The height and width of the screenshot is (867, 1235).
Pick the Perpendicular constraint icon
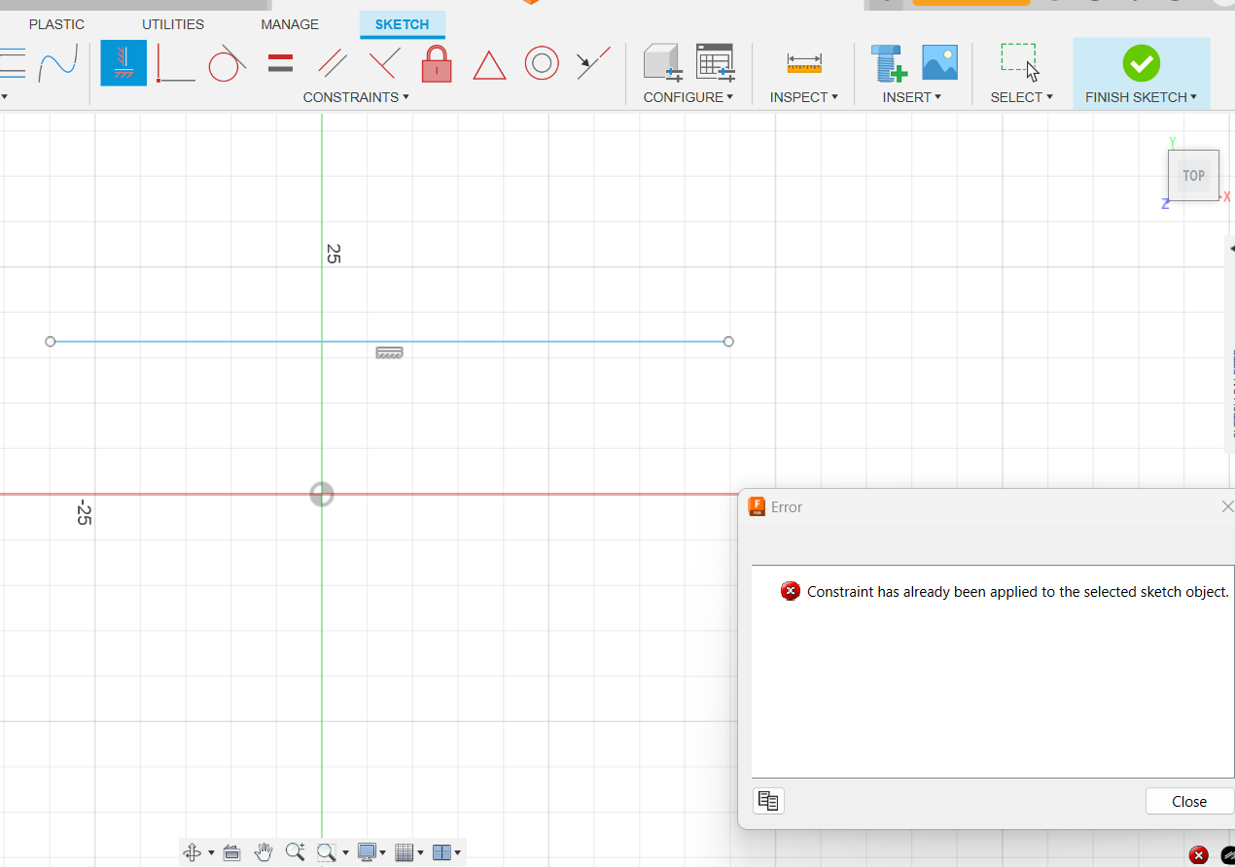click(384, 64)
